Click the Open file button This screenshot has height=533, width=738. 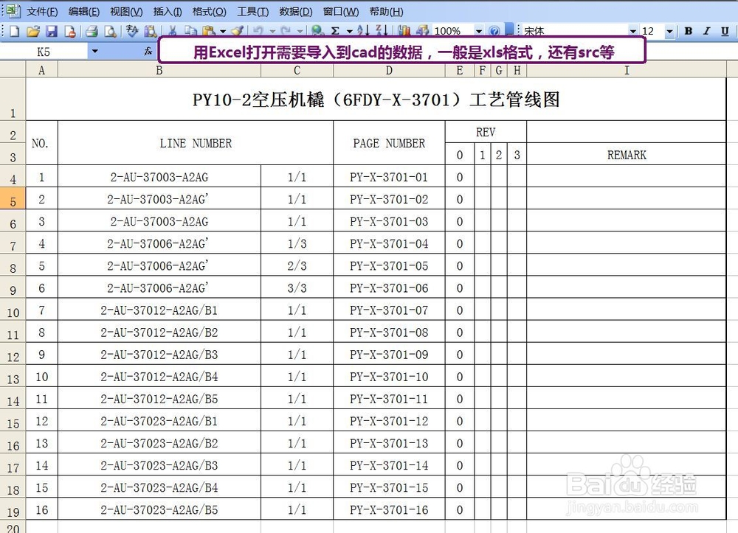point(33,31)
